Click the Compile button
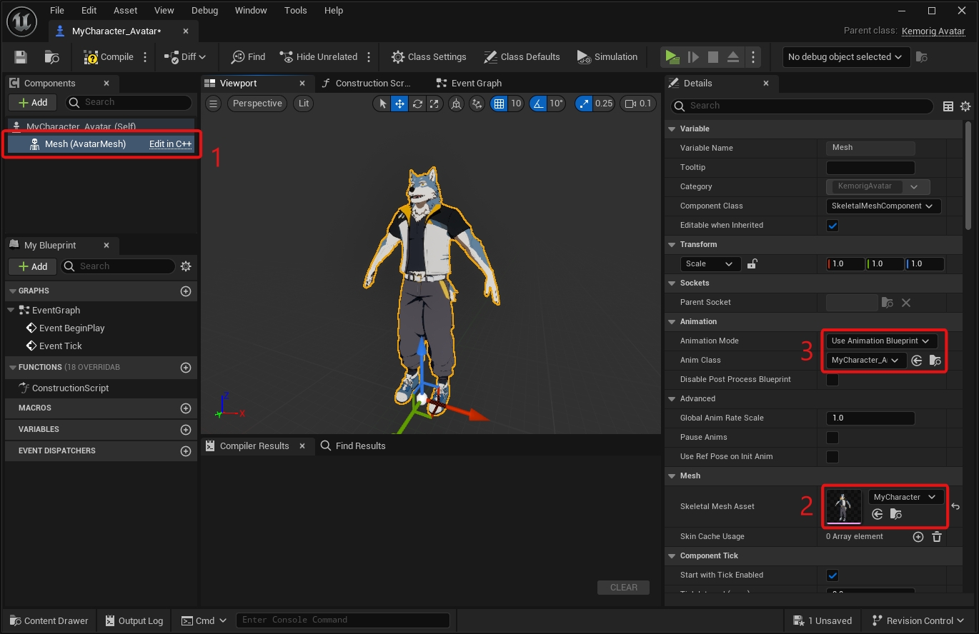Screen dimensions: 979x634 click(x=109, y=57)
